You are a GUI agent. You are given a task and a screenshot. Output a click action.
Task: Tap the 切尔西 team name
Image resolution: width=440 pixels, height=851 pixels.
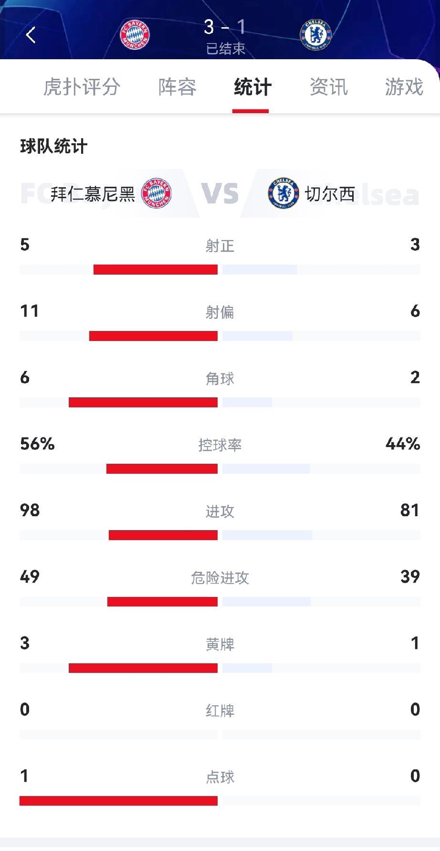[330, 194]
